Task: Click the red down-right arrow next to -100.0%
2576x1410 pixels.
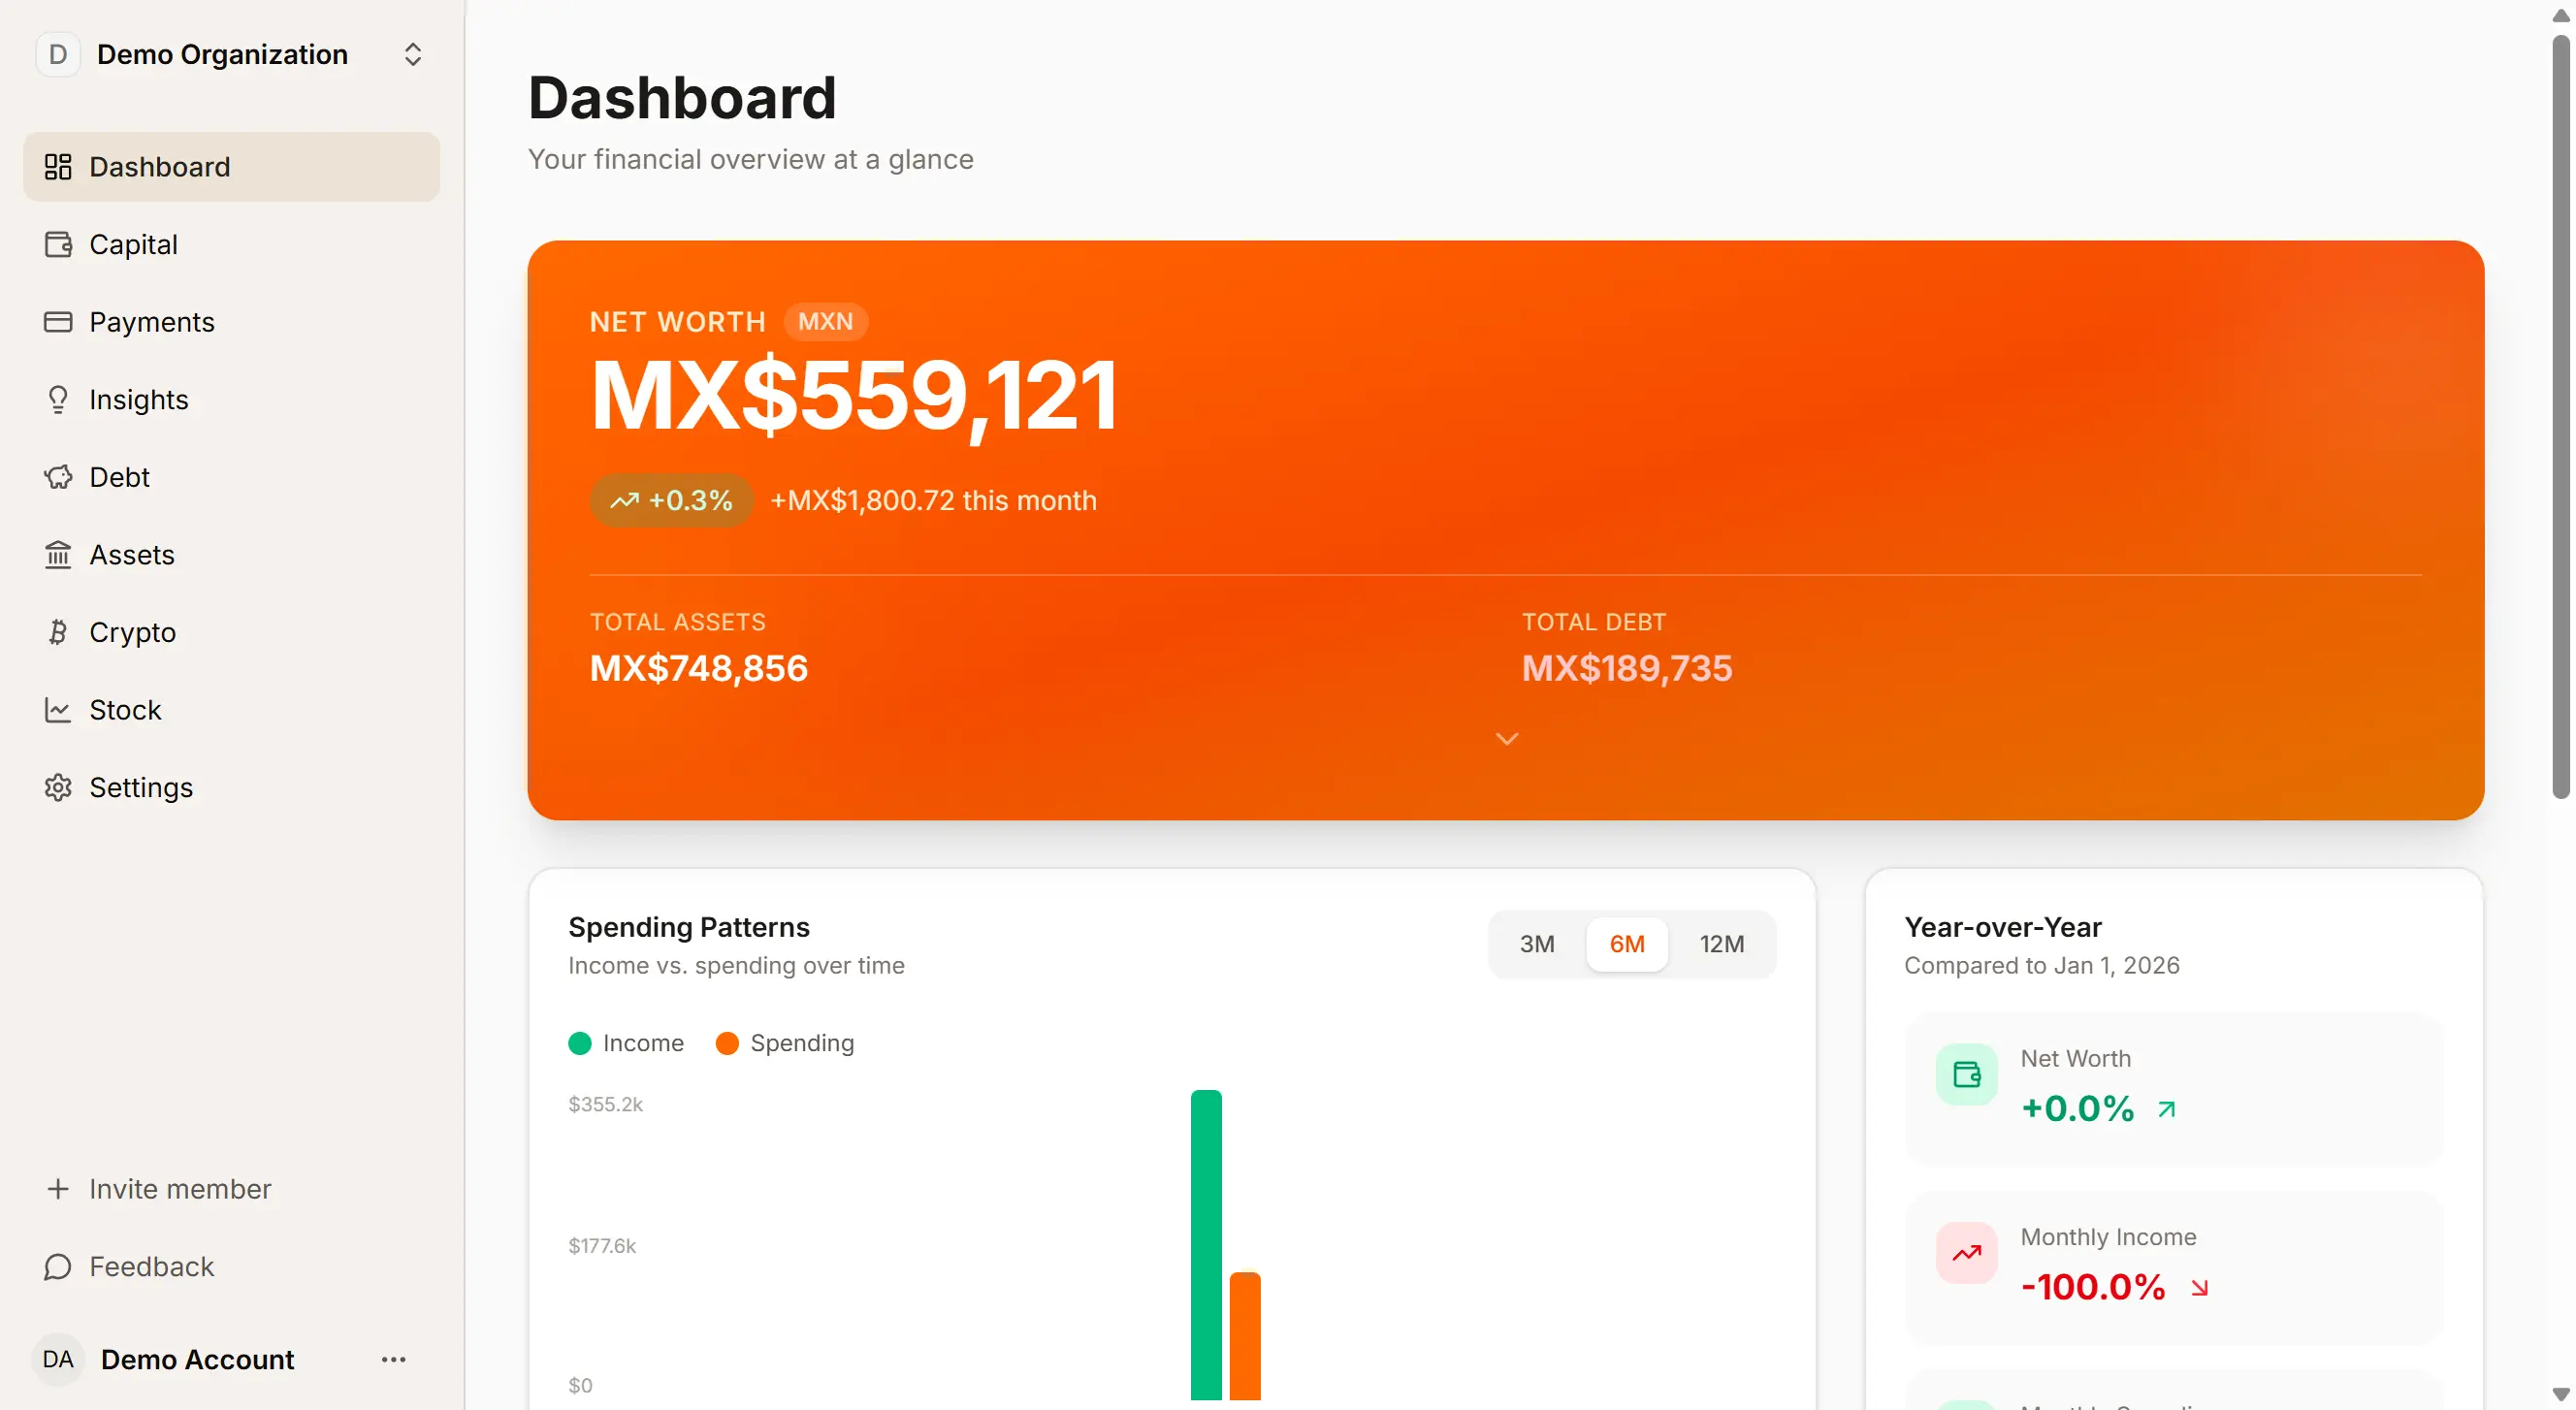Action: [x=2199, y=1288]
